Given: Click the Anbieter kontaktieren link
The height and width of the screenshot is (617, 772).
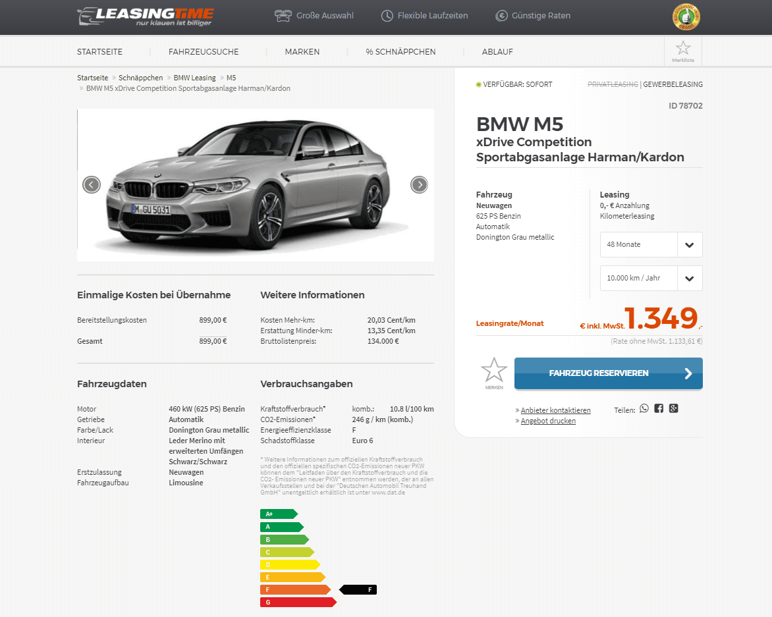Looking at the screenshot, I should click(x=555, y=410).
